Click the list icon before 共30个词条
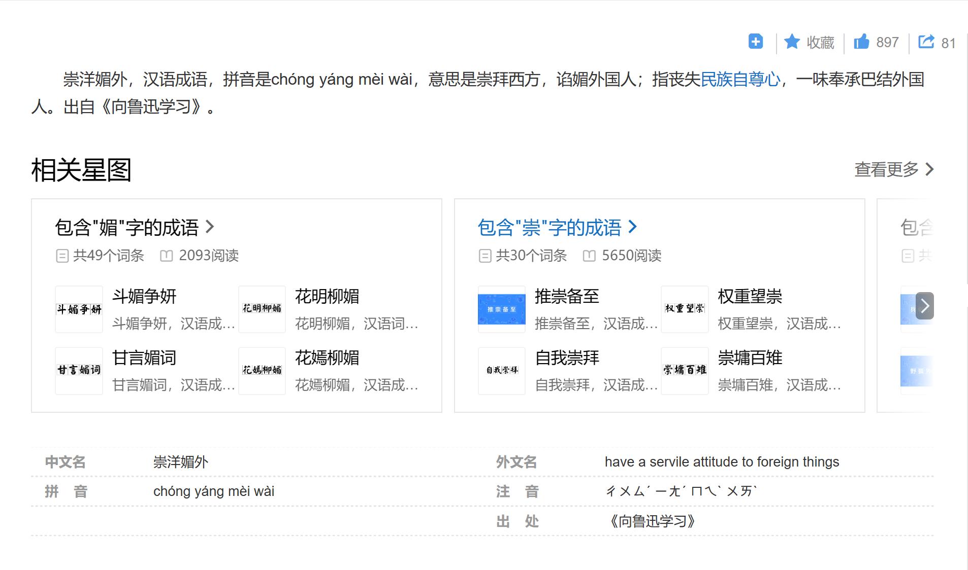Image resolution: width=968 pixels, height=570 pixels. tap(484, 256)
